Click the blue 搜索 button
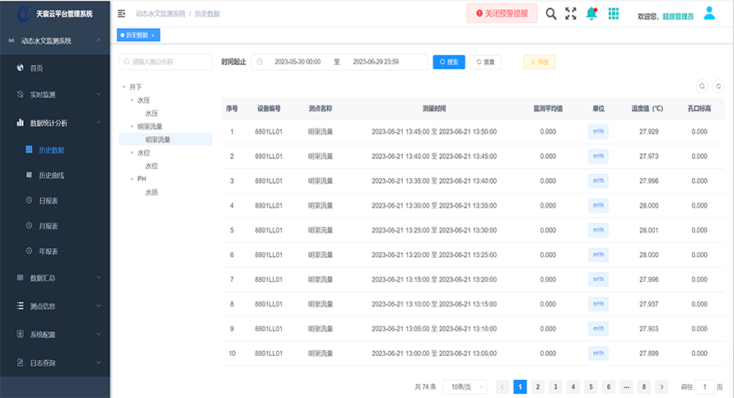This screenshot has width=734, height=398. (448, 62)
